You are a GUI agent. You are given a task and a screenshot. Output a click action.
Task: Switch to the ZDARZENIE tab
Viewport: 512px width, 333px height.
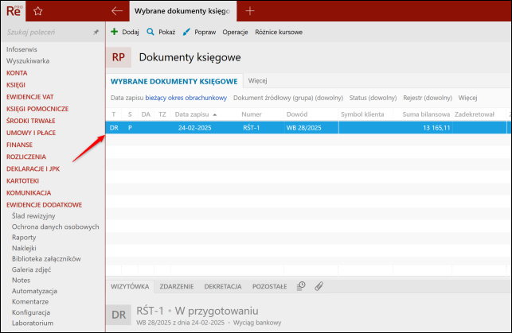177,286
